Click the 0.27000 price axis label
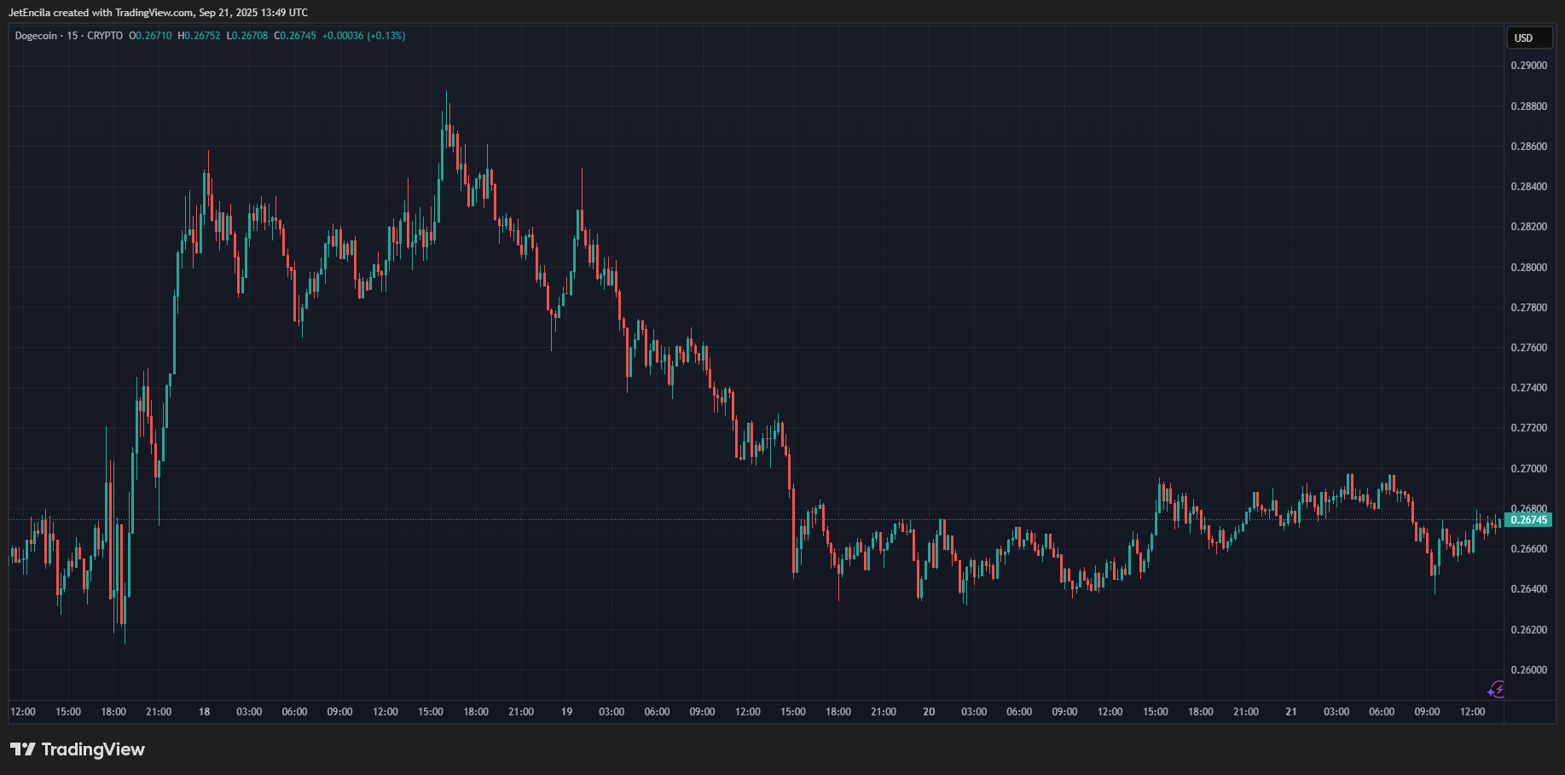 tap(1528, 469)
